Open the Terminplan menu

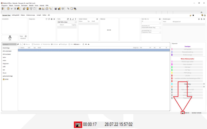point(24,6)
